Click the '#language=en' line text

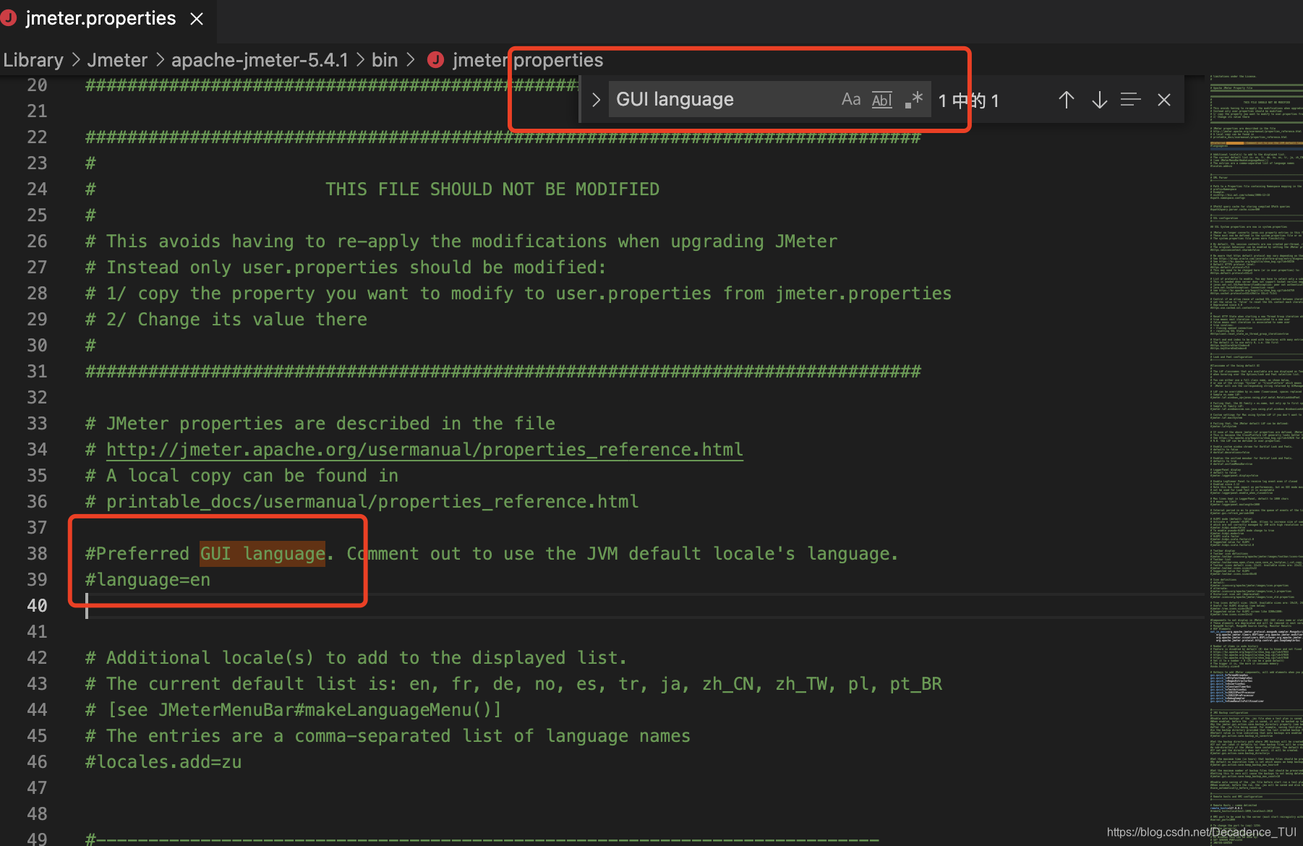tap(148, 580)
